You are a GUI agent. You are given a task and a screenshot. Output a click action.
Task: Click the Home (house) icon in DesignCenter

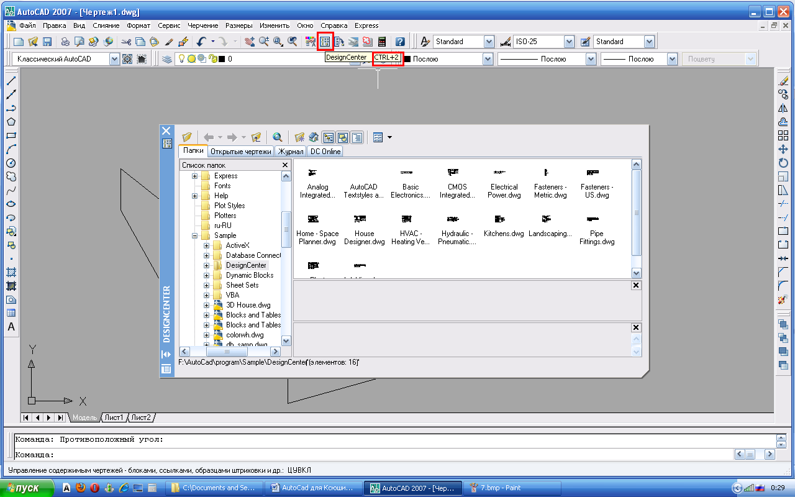pyautogui.click(x=314, y=137)
